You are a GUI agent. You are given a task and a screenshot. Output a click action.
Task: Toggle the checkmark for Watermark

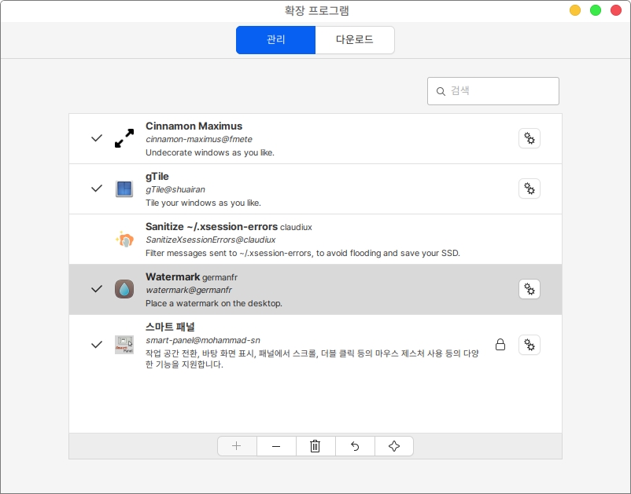tap(97, 289)
